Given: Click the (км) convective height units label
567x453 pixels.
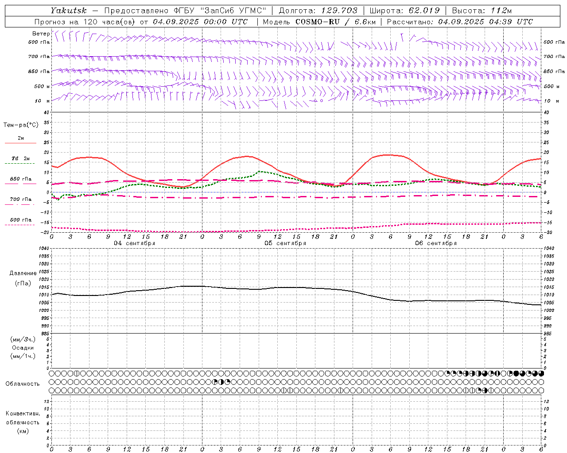Looking at the screenshot, I should 23,431.
